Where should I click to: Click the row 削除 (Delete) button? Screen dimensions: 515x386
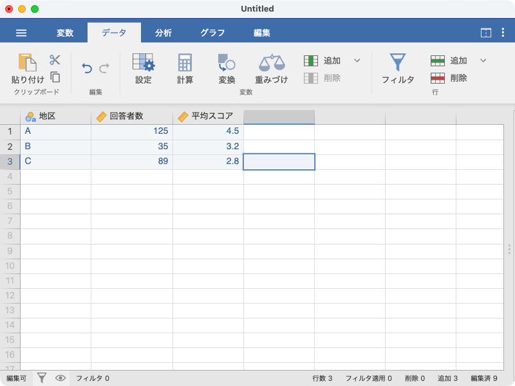[449, 78]
